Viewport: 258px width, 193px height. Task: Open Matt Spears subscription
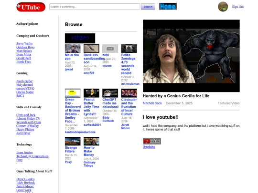coord(24,51)
